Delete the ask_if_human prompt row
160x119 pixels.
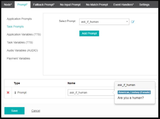[8, 93]
